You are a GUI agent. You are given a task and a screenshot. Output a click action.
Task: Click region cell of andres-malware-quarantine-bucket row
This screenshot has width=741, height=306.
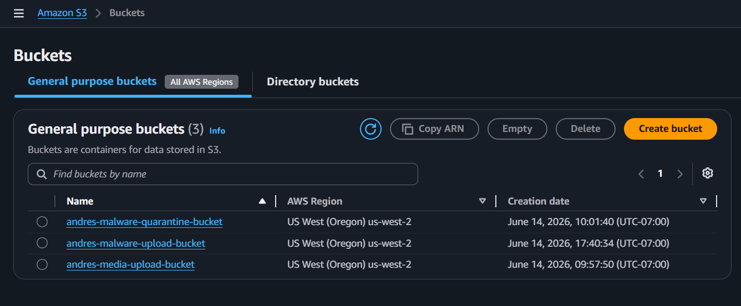[349, 222]
